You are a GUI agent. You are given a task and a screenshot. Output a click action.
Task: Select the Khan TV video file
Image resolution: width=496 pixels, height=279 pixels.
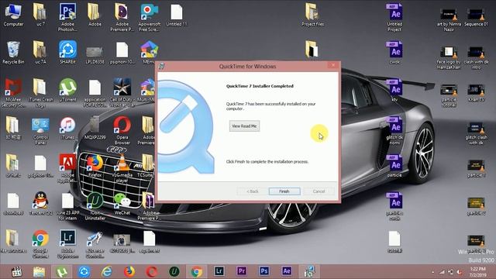[x=476, y=93]
